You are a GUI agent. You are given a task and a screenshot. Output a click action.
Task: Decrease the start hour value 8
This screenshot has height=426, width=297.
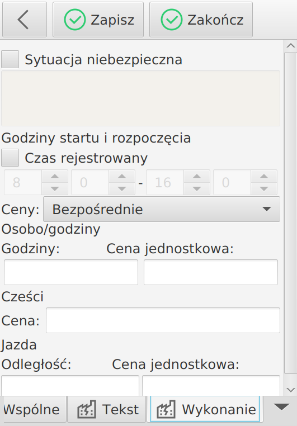pos(55,188)
